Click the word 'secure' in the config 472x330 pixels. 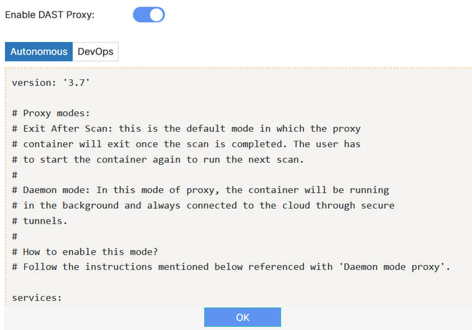[x=378, y=205]
